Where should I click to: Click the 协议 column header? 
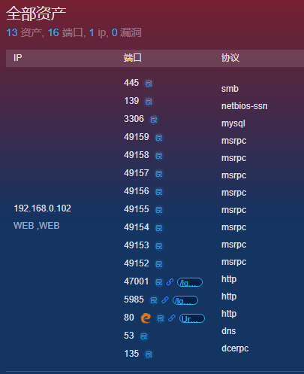tap(230, 58)
